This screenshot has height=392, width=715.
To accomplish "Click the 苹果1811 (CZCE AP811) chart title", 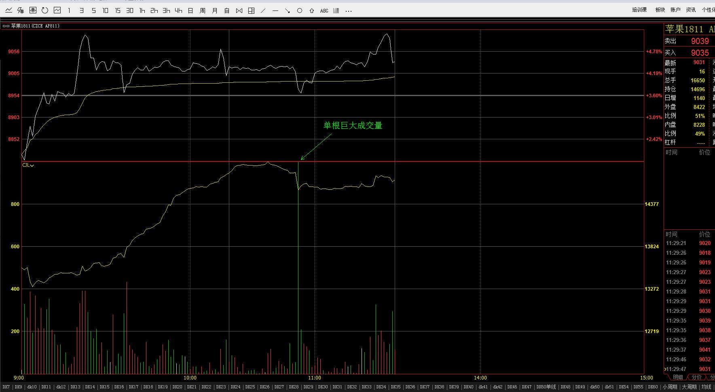I will tap(35, 26).
